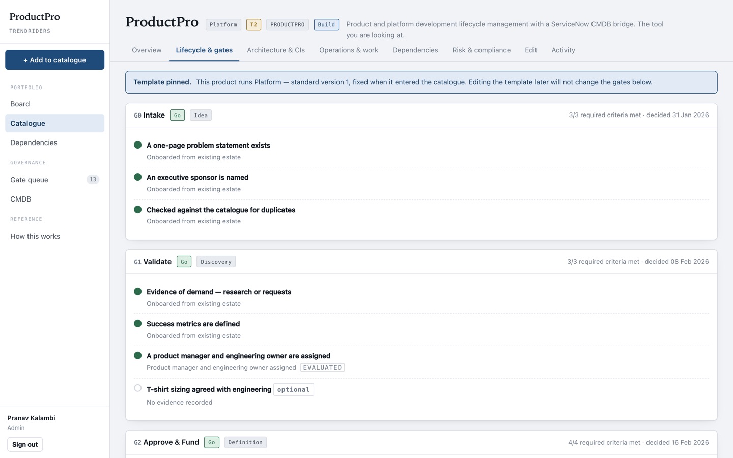Click the Add to catalogue button

[54, 60]
